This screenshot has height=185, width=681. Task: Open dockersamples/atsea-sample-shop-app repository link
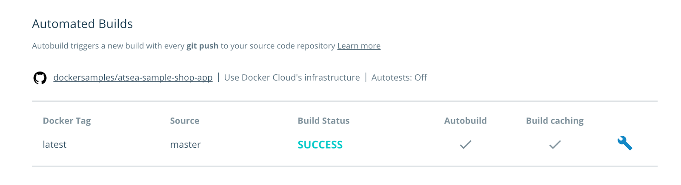pos(133,78)
